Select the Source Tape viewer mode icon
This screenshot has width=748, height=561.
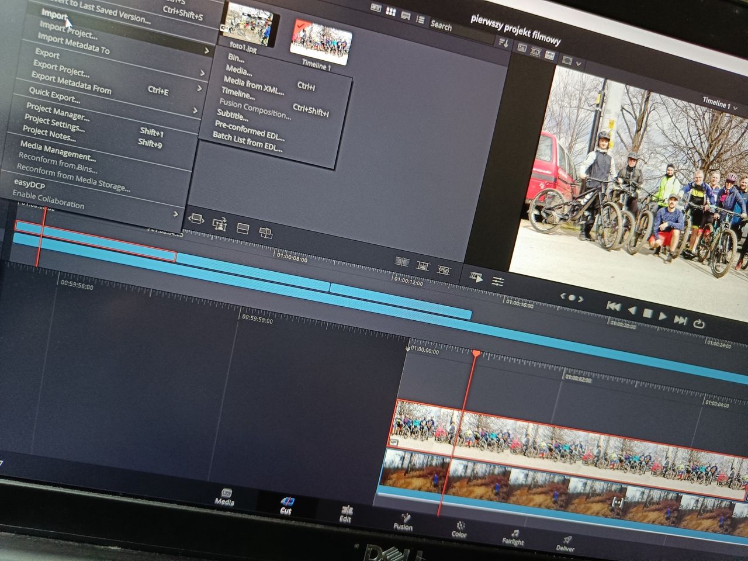pos(536,51)
